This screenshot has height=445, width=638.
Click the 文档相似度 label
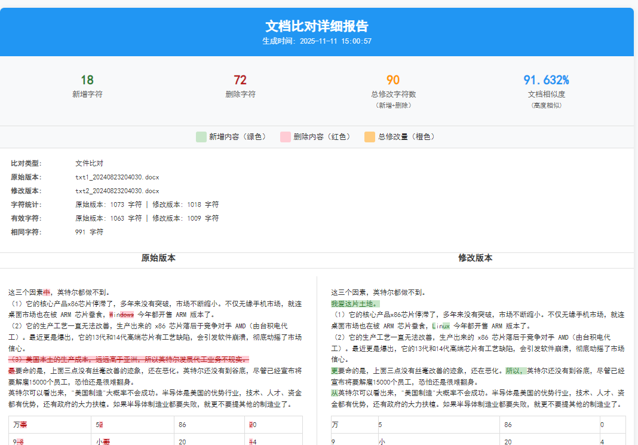pyautogui.click(x=547, y=94)
